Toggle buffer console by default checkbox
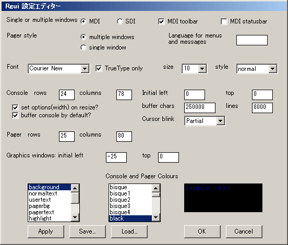 pos(15,115)
